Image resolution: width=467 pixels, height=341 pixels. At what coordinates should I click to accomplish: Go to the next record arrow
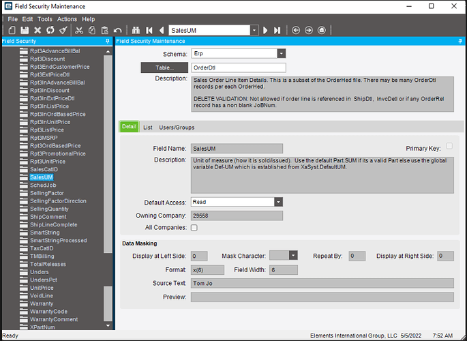(x=265, y=31)
